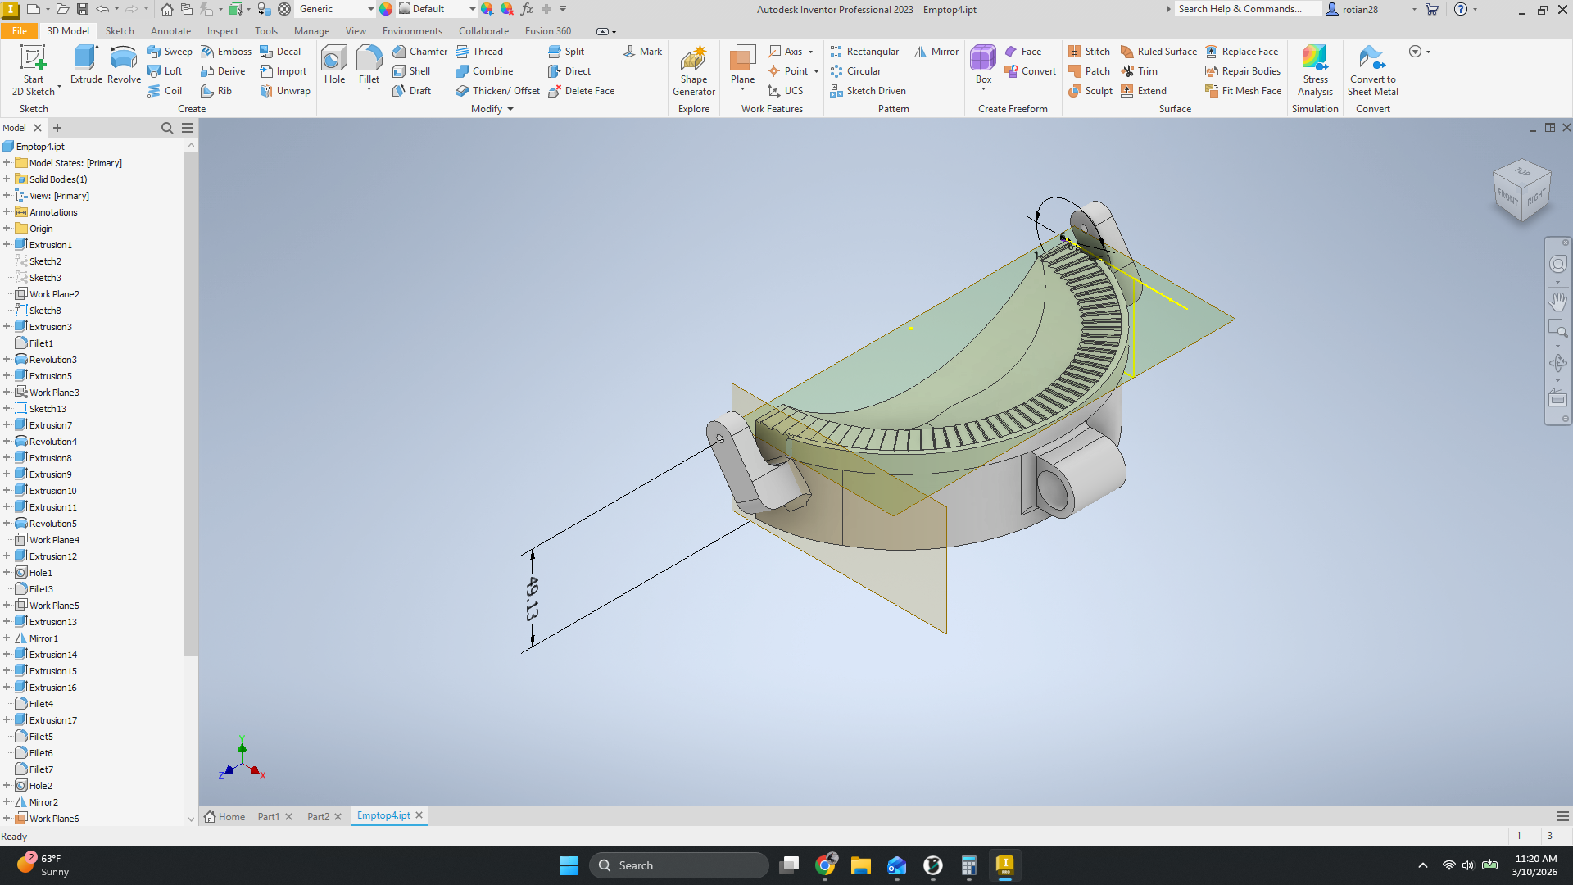Select the Revolve tool

(x=124, y=65)
